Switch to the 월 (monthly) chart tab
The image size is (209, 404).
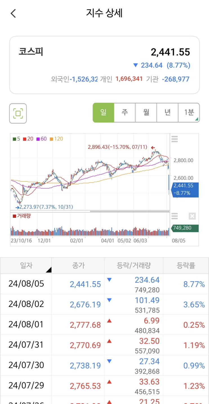[x=146, y=113]
